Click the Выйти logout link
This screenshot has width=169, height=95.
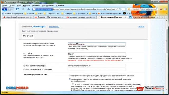141,26
